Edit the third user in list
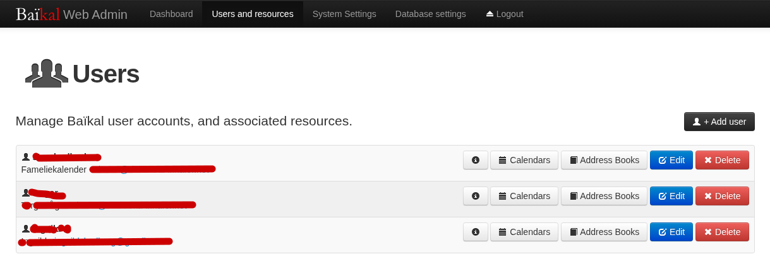 click(671, 232)
